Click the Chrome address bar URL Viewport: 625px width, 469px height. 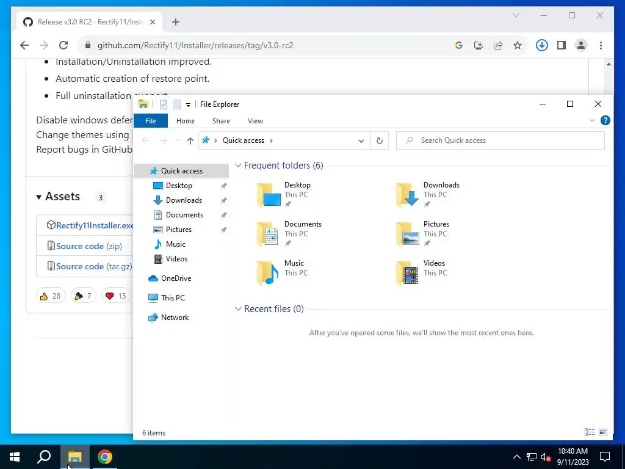195,45
